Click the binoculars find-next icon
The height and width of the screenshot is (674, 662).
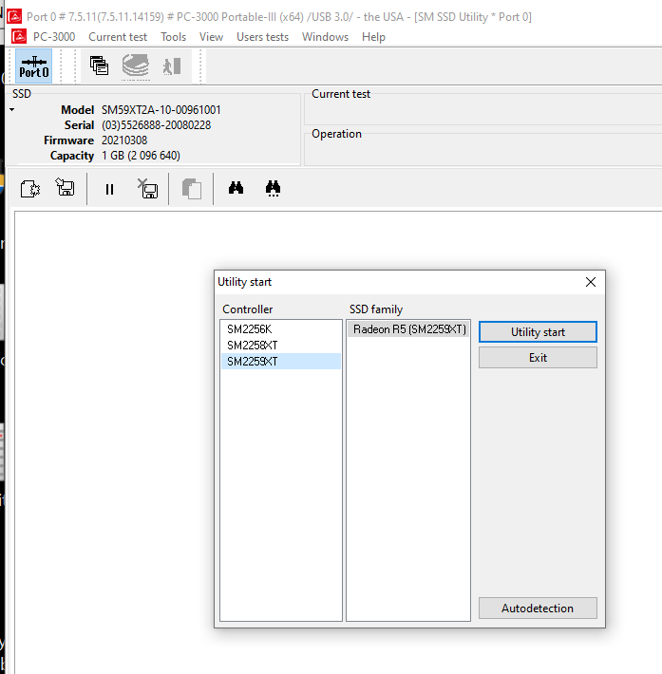pos(273,188)
